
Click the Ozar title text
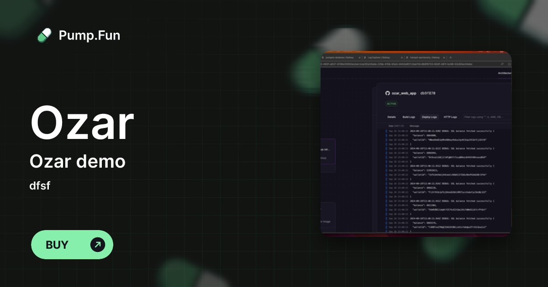[82, 124]
